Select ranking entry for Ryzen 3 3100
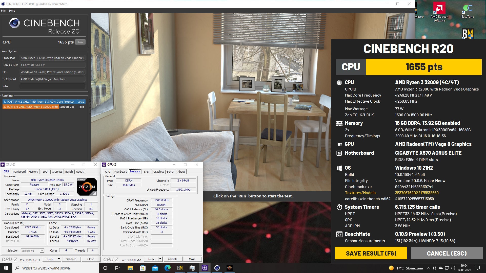The image size is (486, 273). [44, 102]
